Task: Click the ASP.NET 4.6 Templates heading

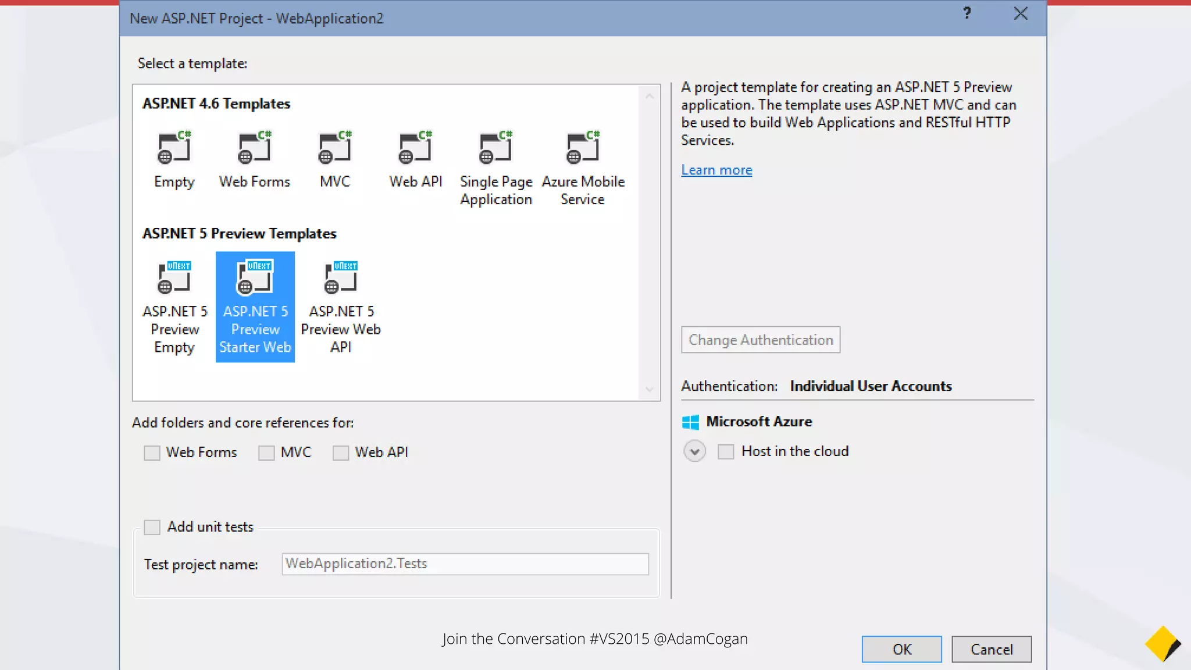Action: (x=216, y=104)
